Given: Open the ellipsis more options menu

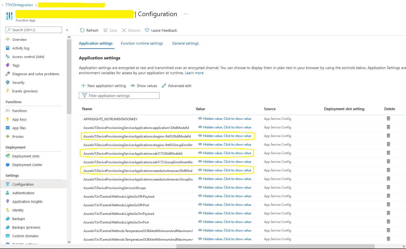Looking at the screenshot, I should [x=186, y=14].
